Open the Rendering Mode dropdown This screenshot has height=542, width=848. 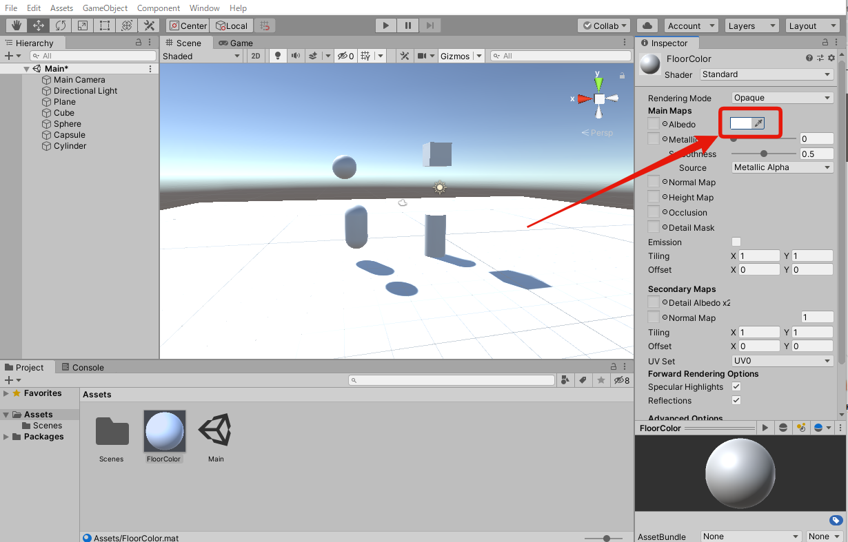[x=781, y=98]
